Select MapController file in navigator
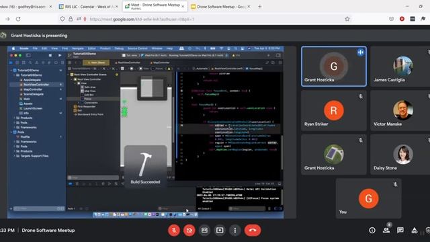Screen dimensions: 430x242 (x=33, y=89)
